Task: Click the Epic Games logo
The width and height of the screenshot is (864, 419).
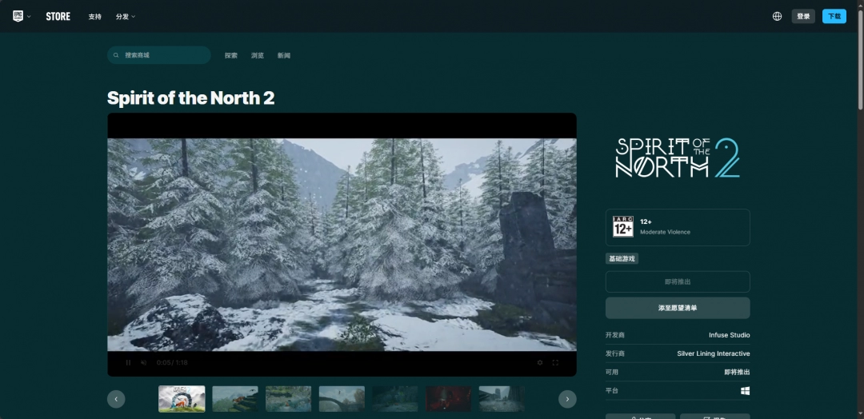Action: point(18,16)
